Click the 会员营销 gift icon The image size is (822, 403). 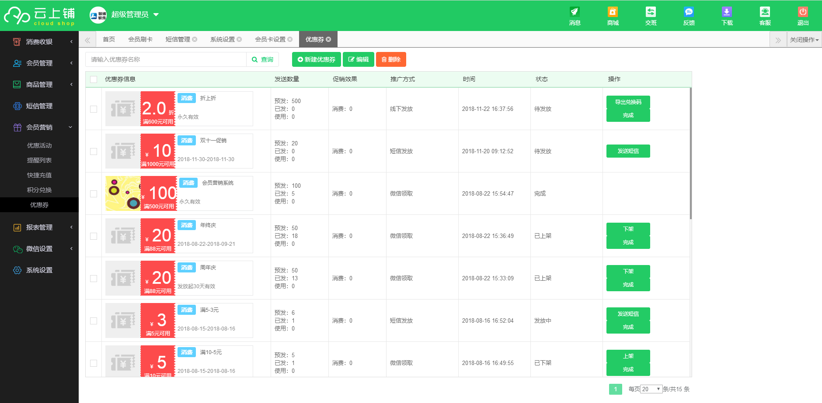(17, 127)
